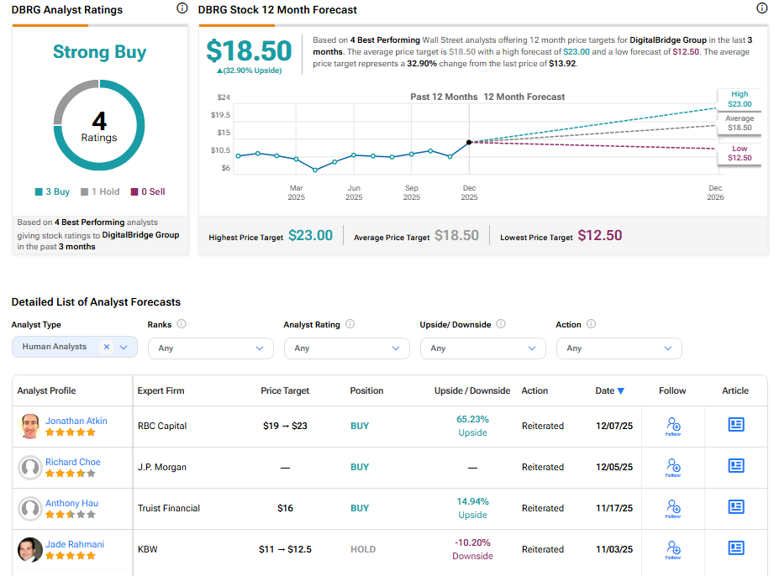Viewport: 774px width, 576px height.
Task: Sort table by Date column header
Action: [609, 390]
